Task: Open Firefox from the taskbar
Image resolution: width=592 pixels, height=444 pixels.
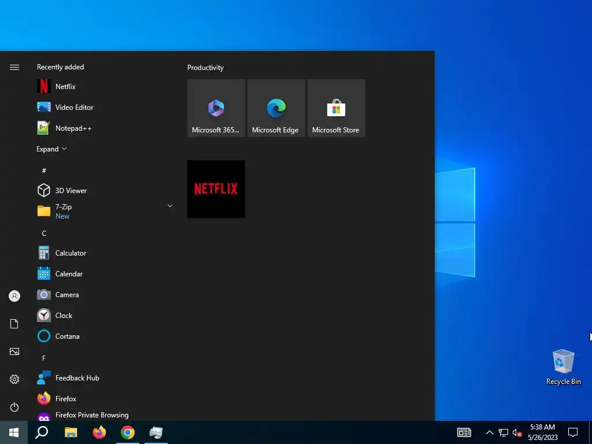Action: click(x=99, y=432)
